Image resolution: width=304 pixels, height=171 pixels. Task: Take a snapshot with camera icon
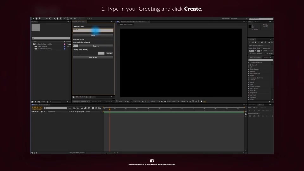(x=143, y=101)
